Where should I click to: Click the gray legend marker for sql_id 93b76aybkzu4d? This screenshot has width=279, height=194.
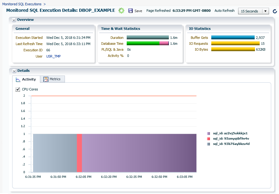208,144
